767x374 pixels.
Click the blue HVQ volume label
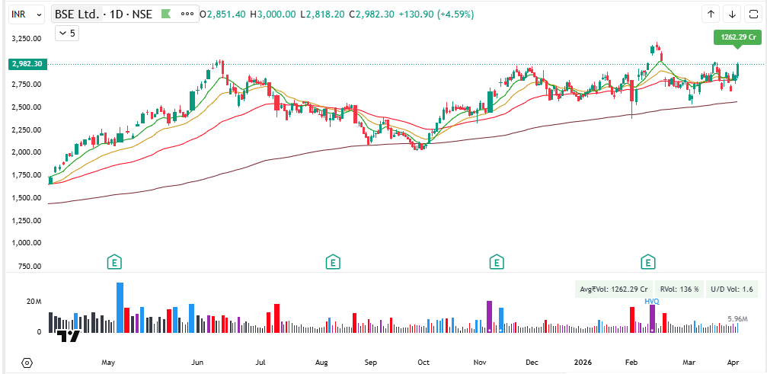[x=652, y=302]
